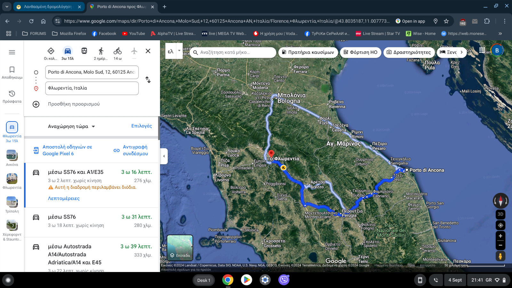The image size is (512, 288).
Task: Open route Επιλογές options
Action: coord(141,126)
